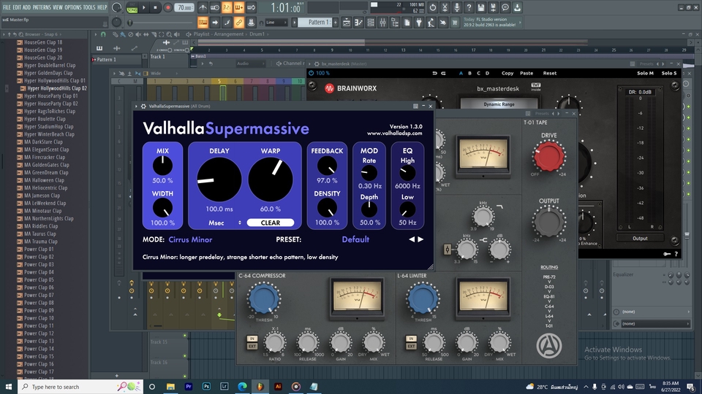
Task: Save project with floppy disk icon
Action: [481, 7]
